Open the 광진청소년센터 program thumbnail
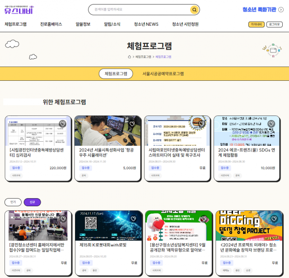Viewport: 289px width, 278px height. (x=38, y=225)
